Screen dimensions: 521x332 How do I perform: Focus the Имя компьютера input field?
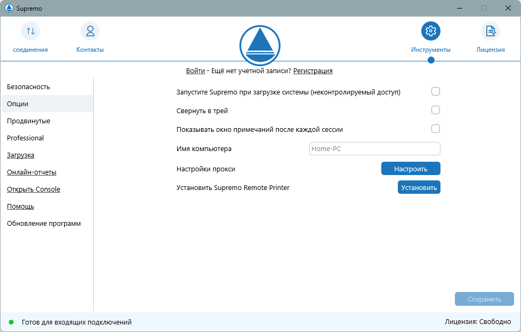click(x=375, y=149)
